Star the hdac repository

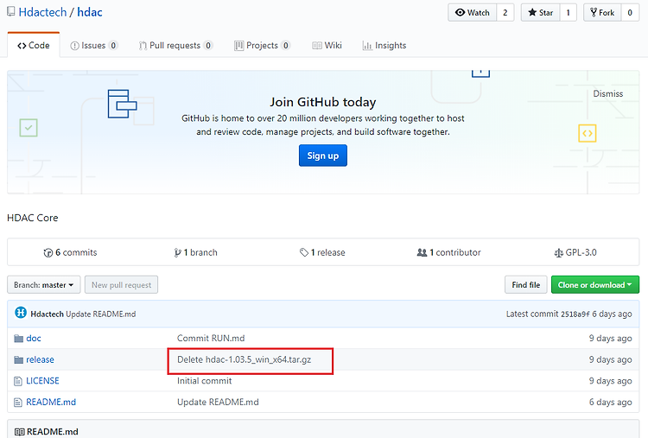540,12
